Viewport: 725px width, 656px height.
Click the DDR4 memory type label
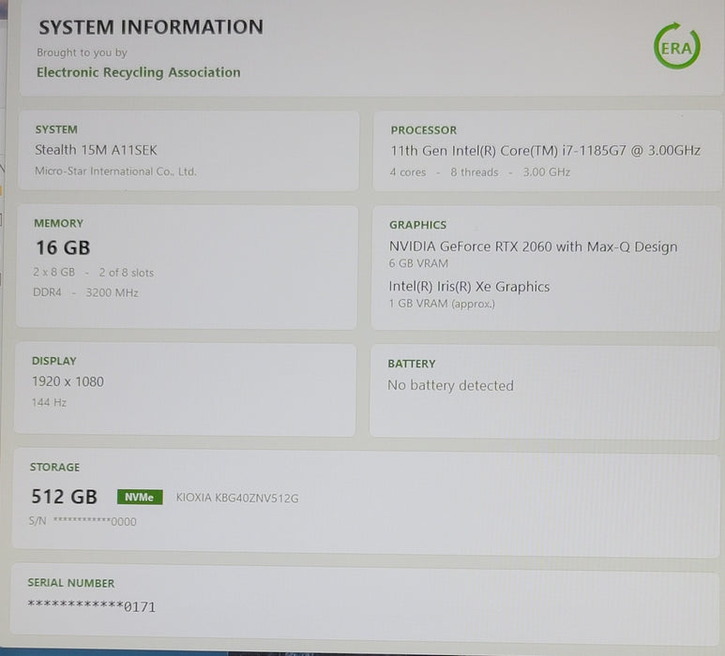(47, 292)
